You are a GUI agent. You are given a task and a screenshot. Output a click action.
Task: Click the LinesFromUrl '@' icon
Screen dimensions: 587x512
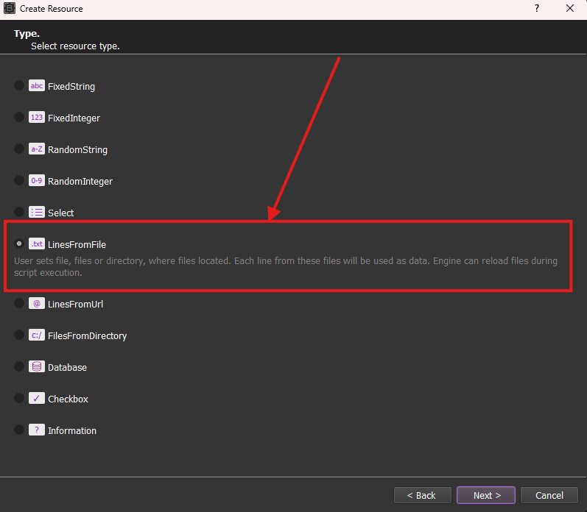click(37, 304)
